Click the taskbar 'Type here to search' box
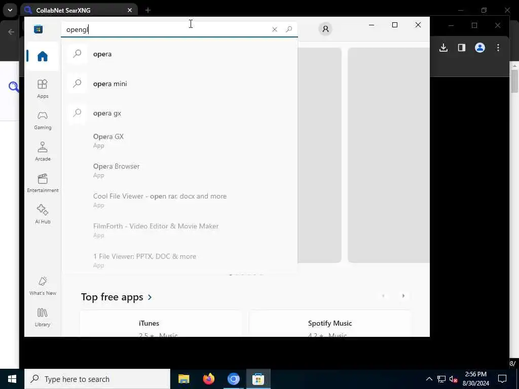Screen dimensions: 519x389 tap(97, 379)
